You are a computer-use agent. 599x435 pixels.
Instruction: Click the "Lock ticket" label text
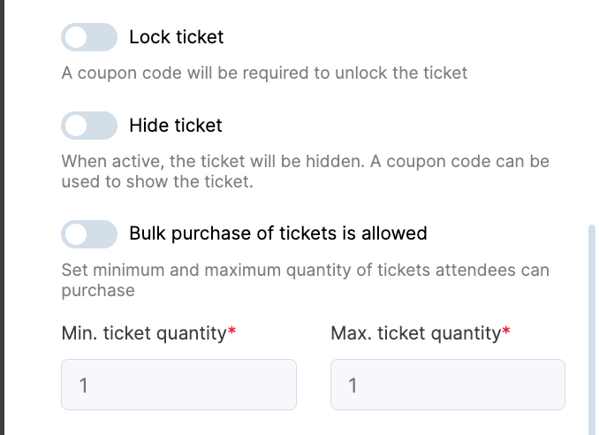coord(177,37)
